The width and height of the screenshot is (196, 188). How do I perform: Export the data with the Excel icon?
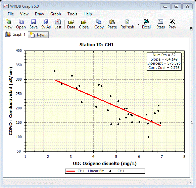(x=146, y=24)
